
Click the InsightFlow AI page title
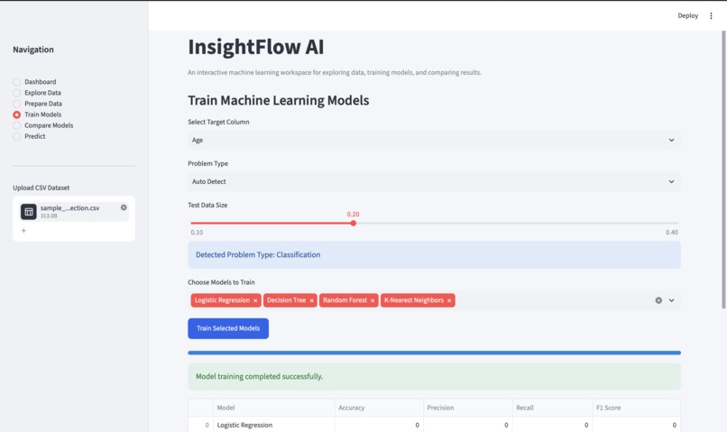tap(256, 47)
